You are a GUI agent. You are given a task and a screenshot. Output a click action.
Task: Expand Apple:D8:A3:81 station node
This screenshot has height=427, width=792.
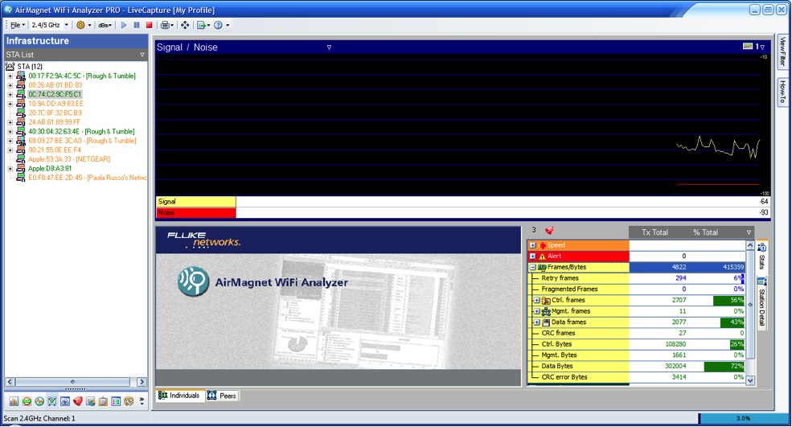click(10, 168)
